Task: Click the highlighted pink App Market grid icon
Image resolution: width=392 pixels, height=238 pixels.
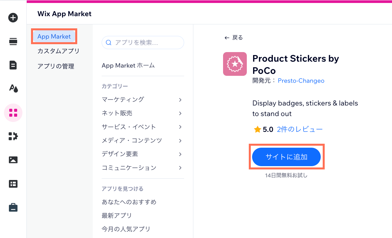Action: tap(13, 112)
